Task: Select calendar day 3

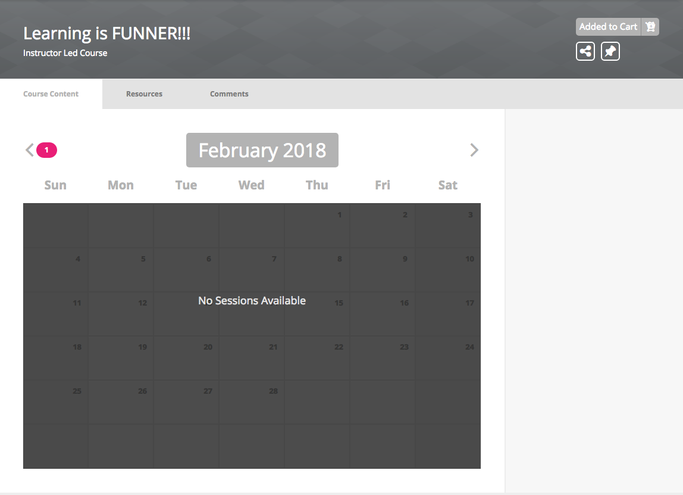Action: tap(448, 226)
